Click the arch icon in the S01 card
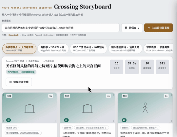Image resolution: width=177 pixels, height=137 pixels. [x=29, y=109]
